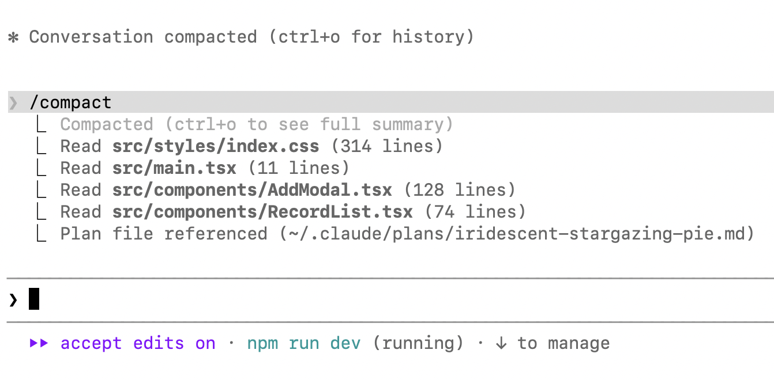Open src/components/AddModal.tsx file reference
This screenshot has width=774, height=380.
(252, 191)
